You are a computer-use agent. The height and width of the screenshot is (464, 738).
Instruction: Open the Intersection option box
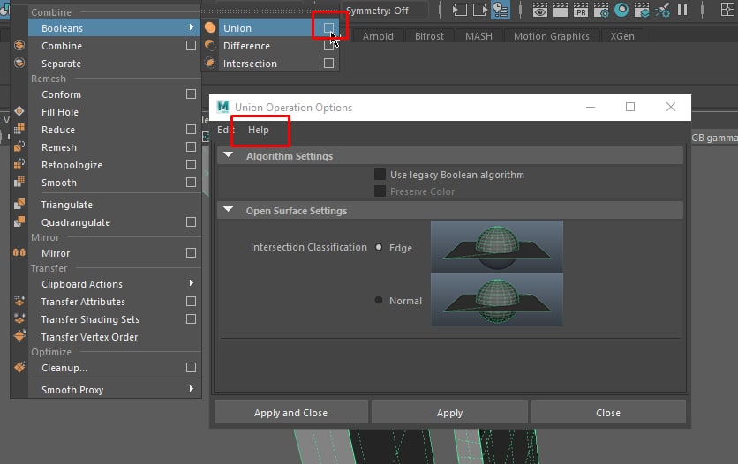click(x=329, y=63)
